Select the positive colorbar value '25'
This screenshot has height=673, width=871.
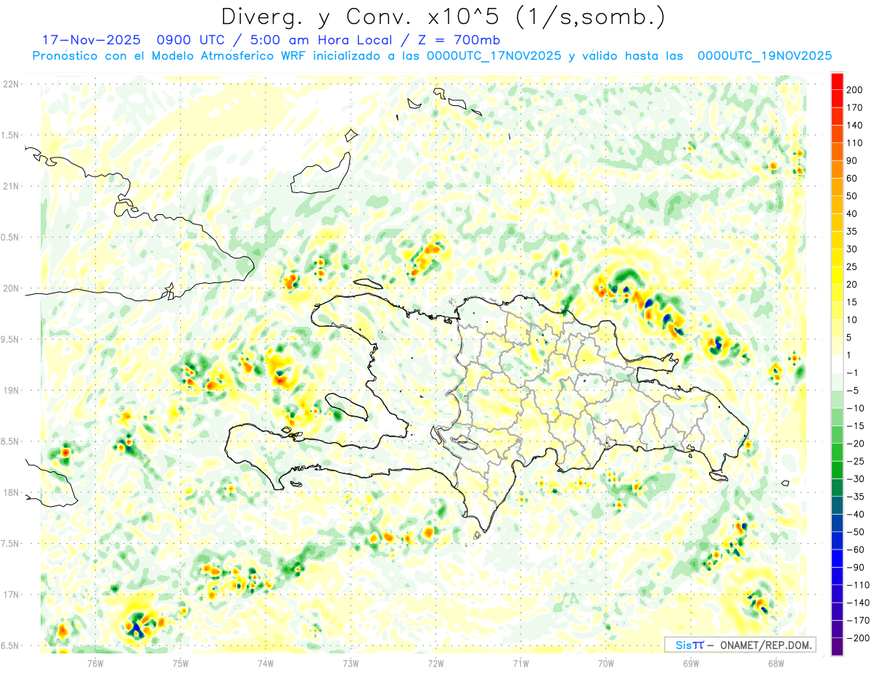point(853,267)
